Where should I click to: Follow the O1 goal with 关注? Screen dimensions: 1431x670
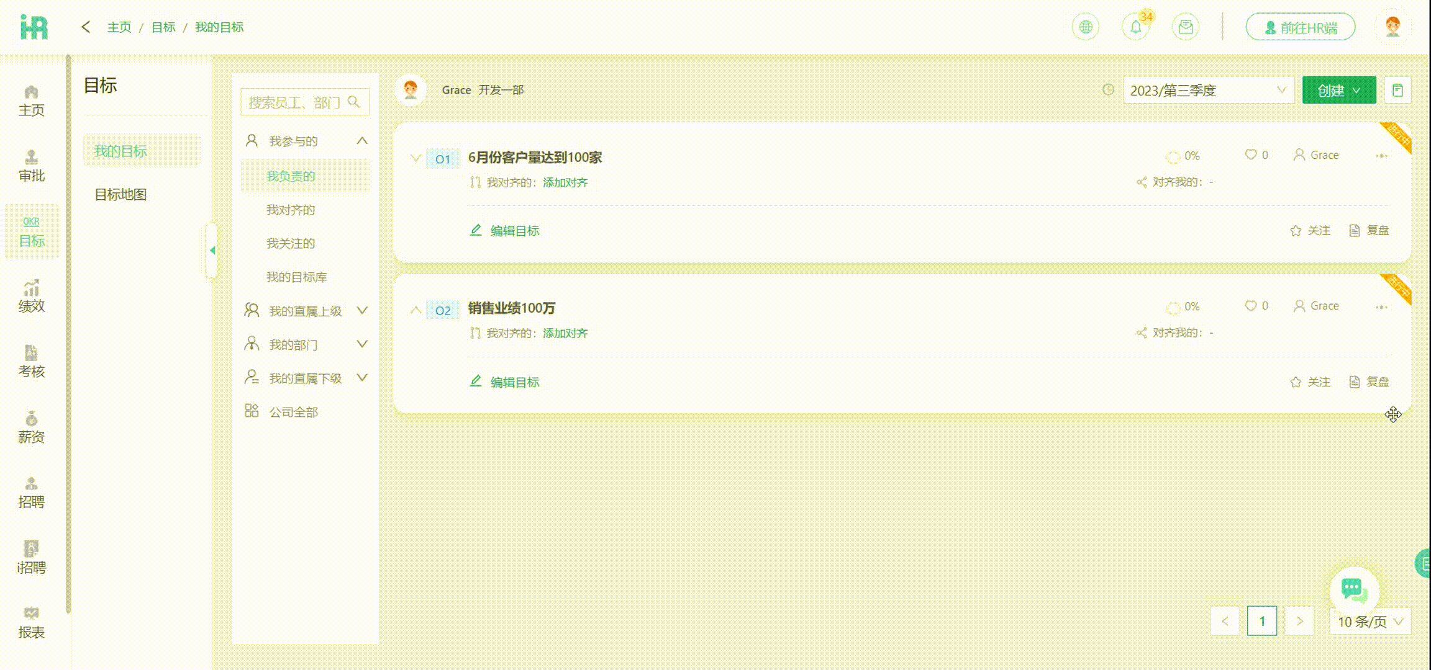[x=1311, y=231]
